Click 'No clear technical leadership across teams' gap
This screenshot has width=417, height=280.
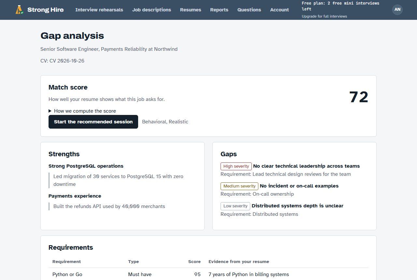coord(307,166)
